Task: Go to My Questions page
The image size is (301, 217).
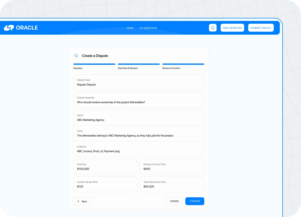Action: click(x=148, y=28)
